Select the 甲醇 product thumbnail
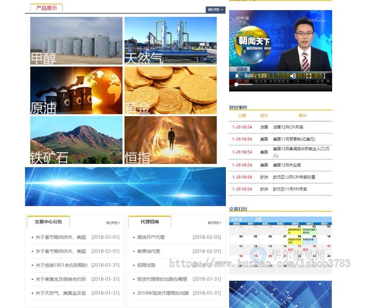This screenshot has height=308, width=365. (x=76, y=40)
